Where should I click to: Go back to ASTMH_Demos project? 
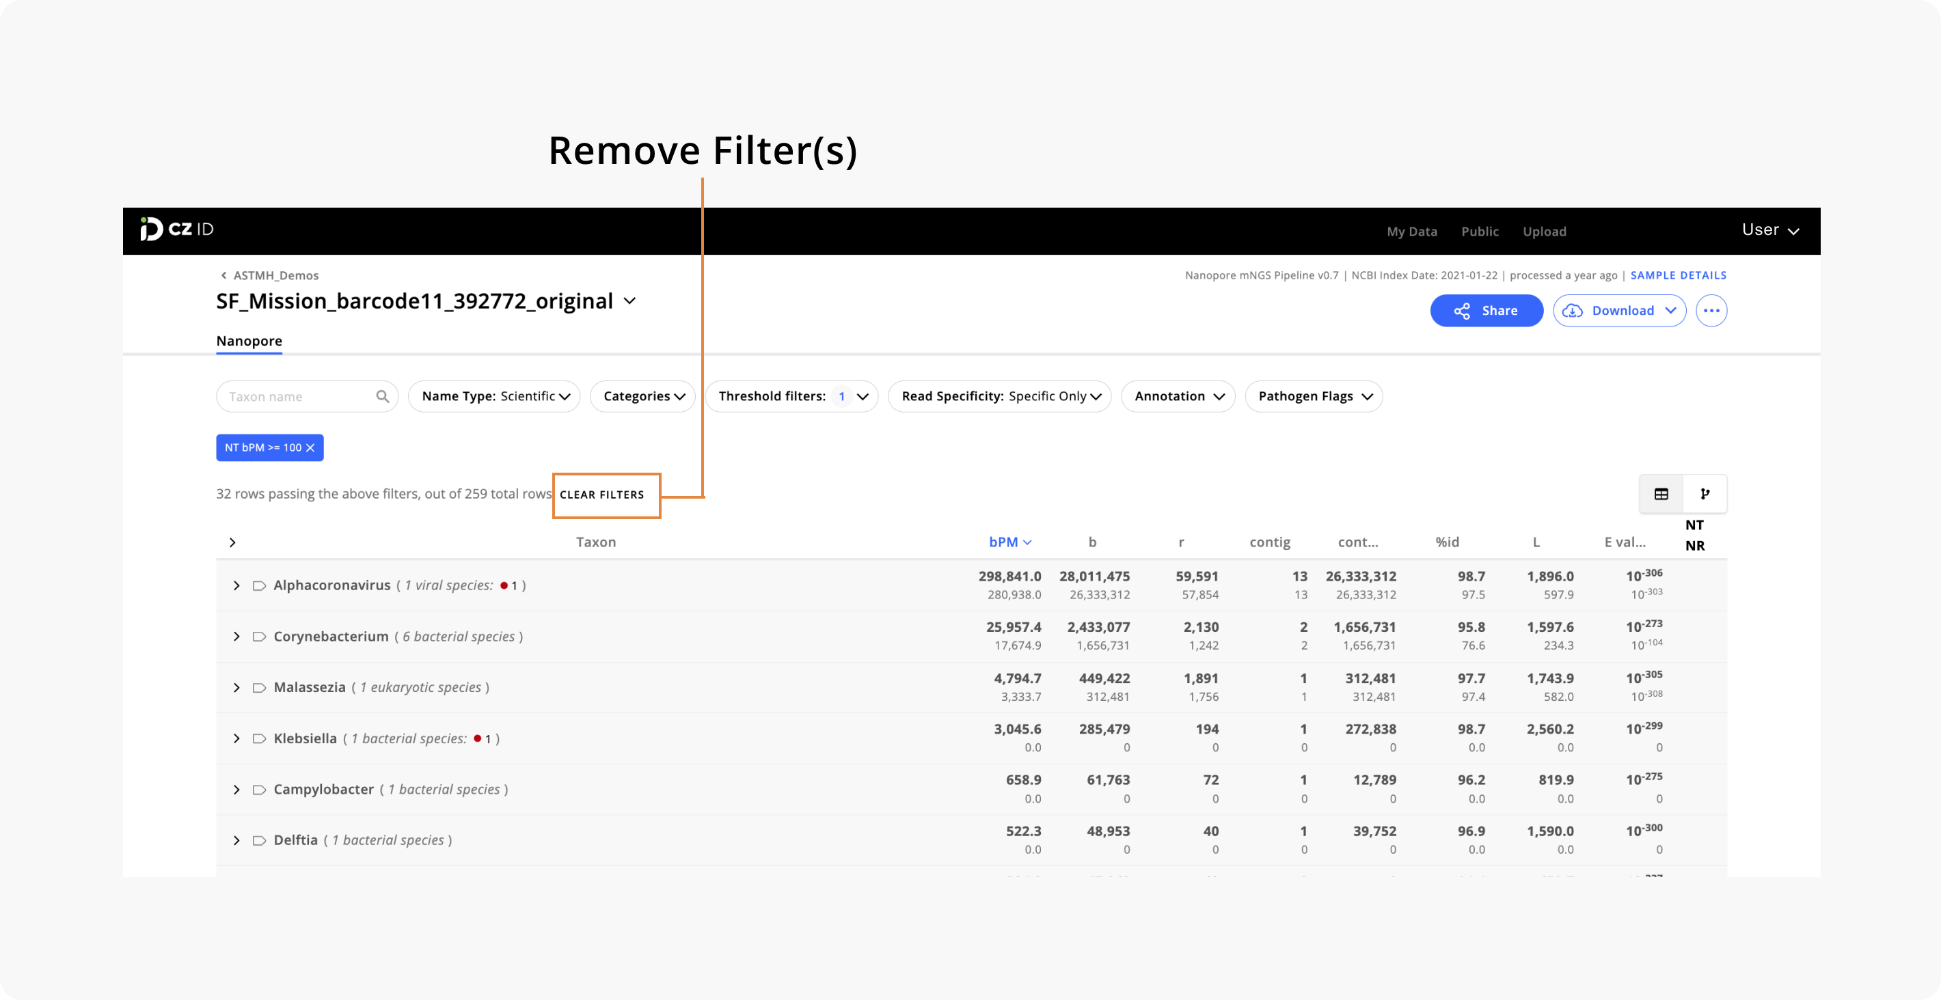click(x=276, y=275)
